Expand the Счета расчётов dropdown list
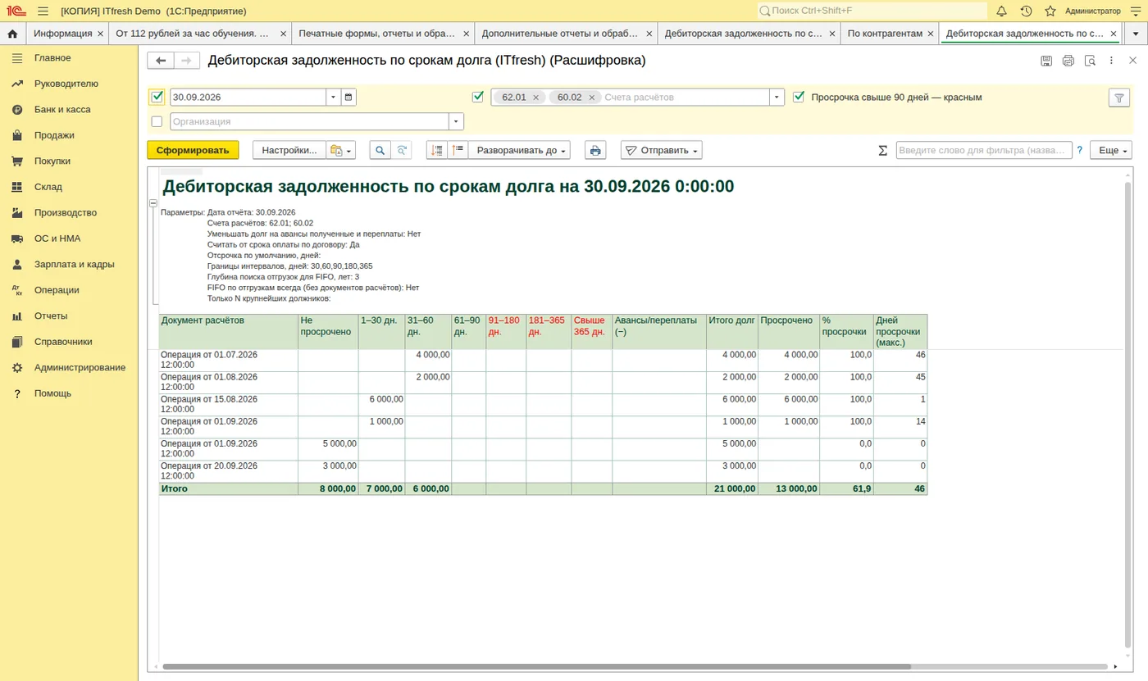 (777, 98)
